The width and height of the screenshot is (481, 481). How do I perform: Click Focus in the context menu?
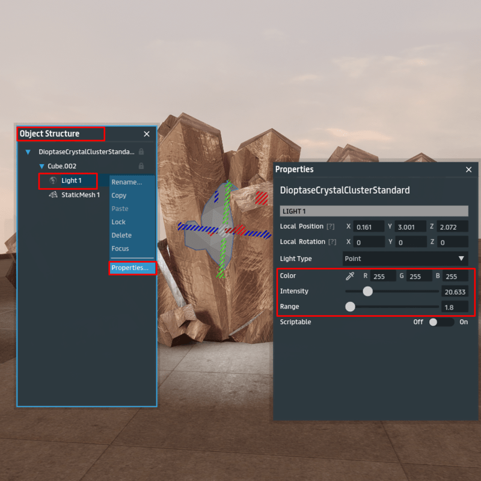pos(120,248)
